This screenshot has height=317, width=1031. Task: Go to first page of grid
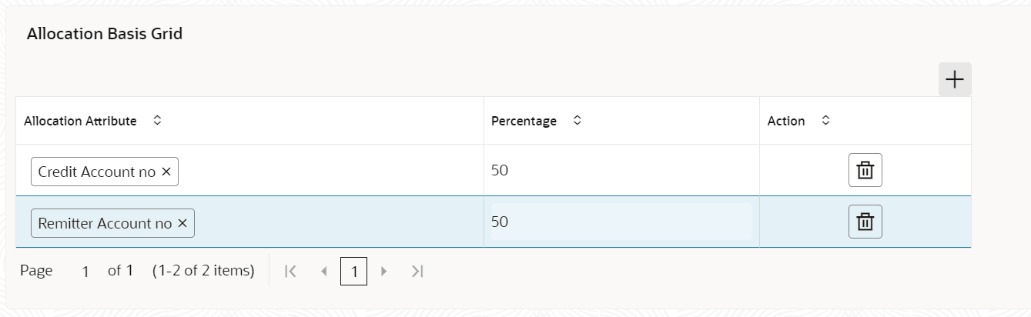290,271
